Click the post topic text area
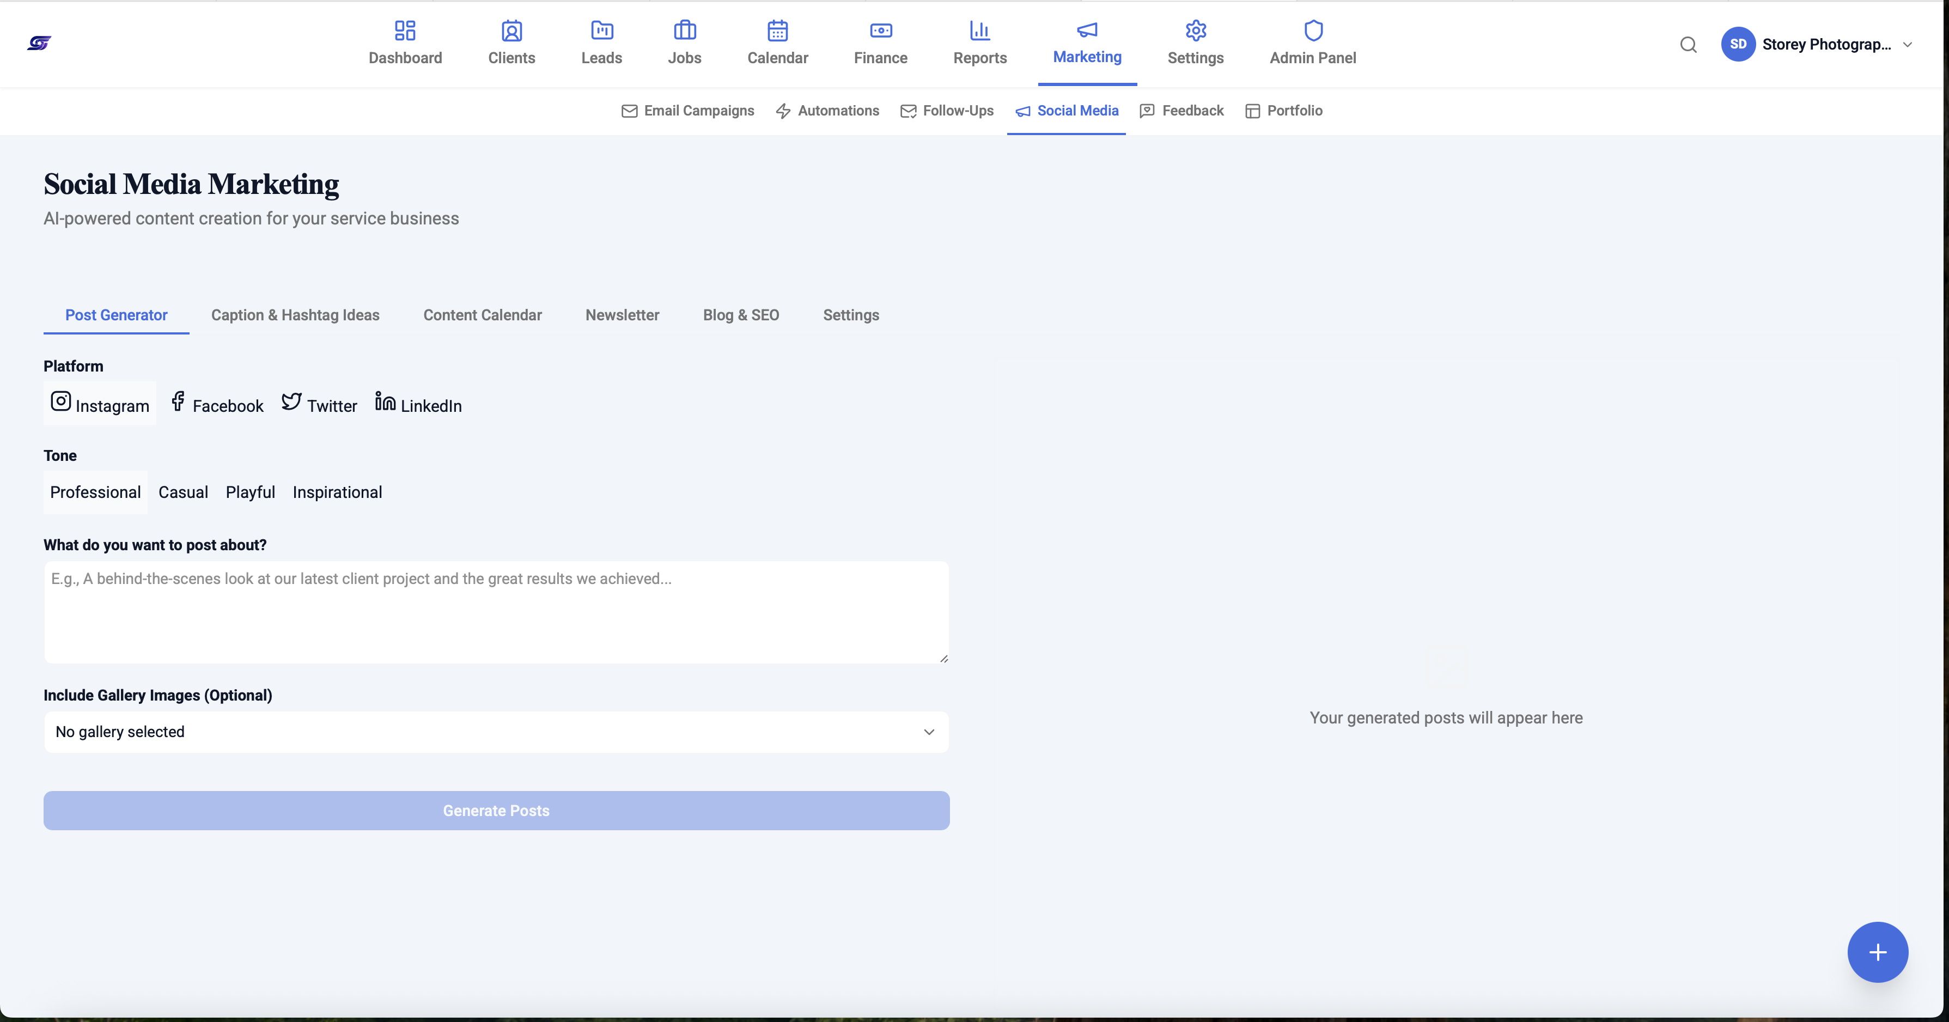 [x=496, y=612]
